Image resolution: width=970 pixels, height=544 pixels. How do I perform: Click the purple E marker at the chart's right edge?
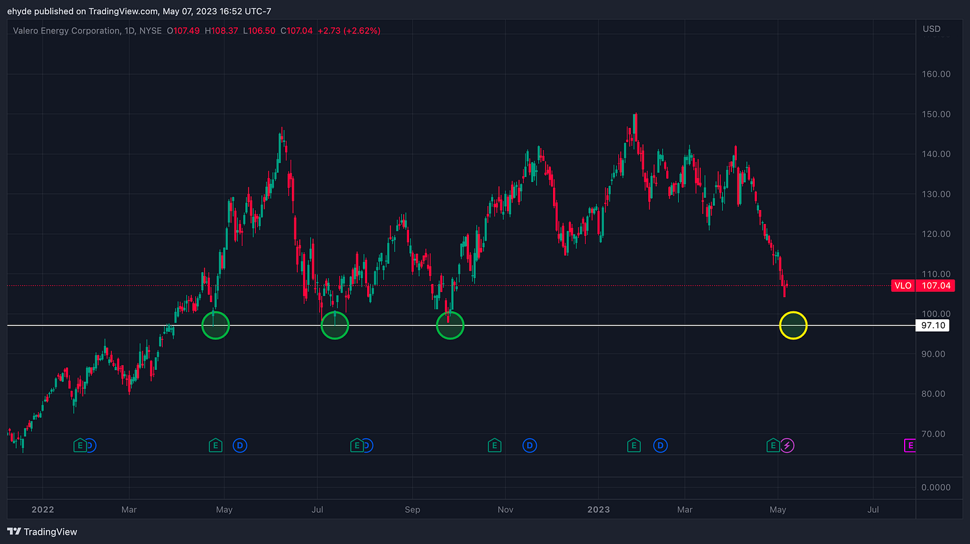coord(910,445)
